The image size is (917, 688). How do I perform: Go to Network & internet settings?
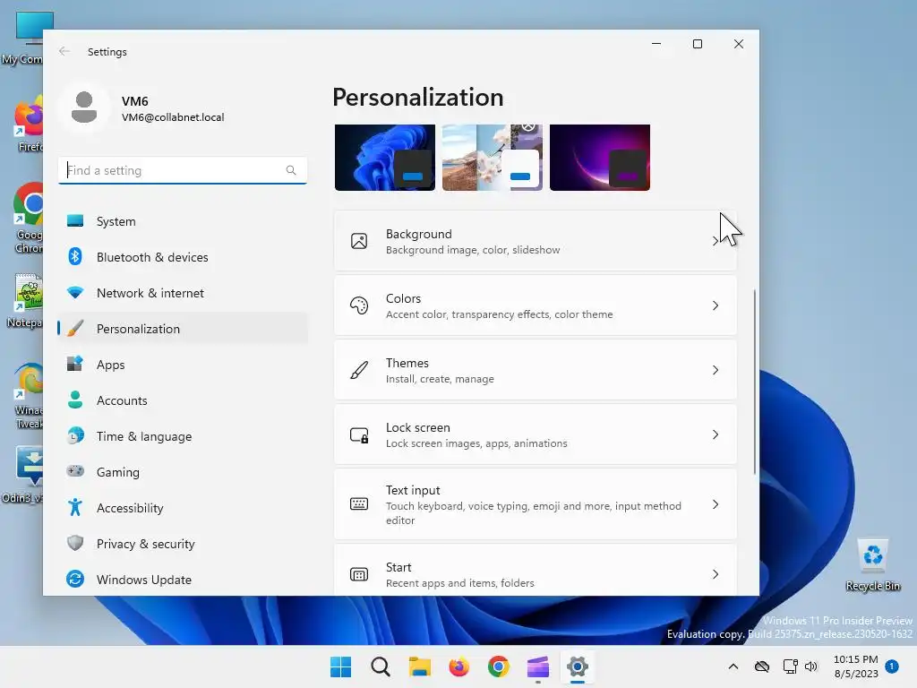[x=183, y=293]
